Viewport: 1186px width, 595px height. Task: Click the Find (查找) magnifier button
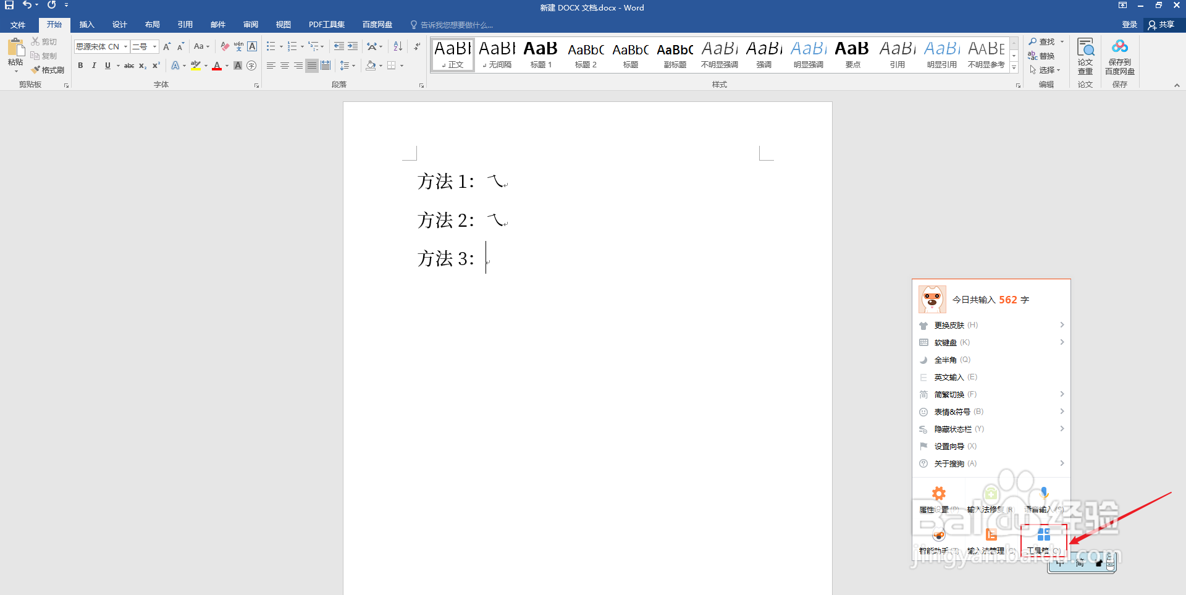tap(1042, 41)
